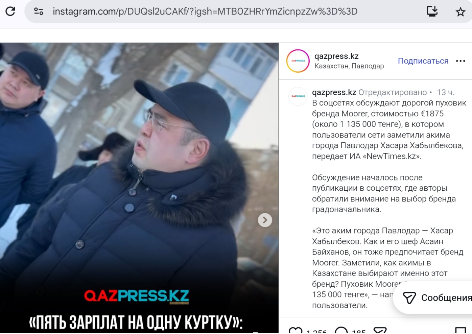Save the post with the bookmark icon

460,331
